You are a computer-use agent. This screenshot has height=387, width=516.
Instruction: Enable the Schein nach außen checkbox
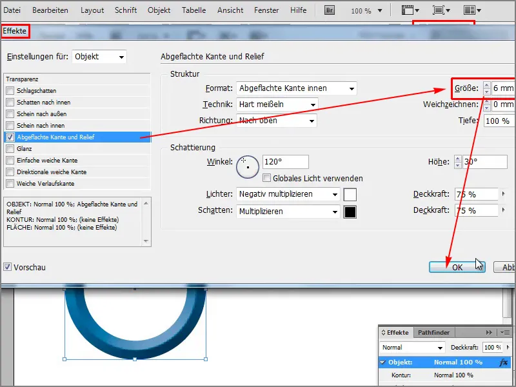click(x=10, y=114)
